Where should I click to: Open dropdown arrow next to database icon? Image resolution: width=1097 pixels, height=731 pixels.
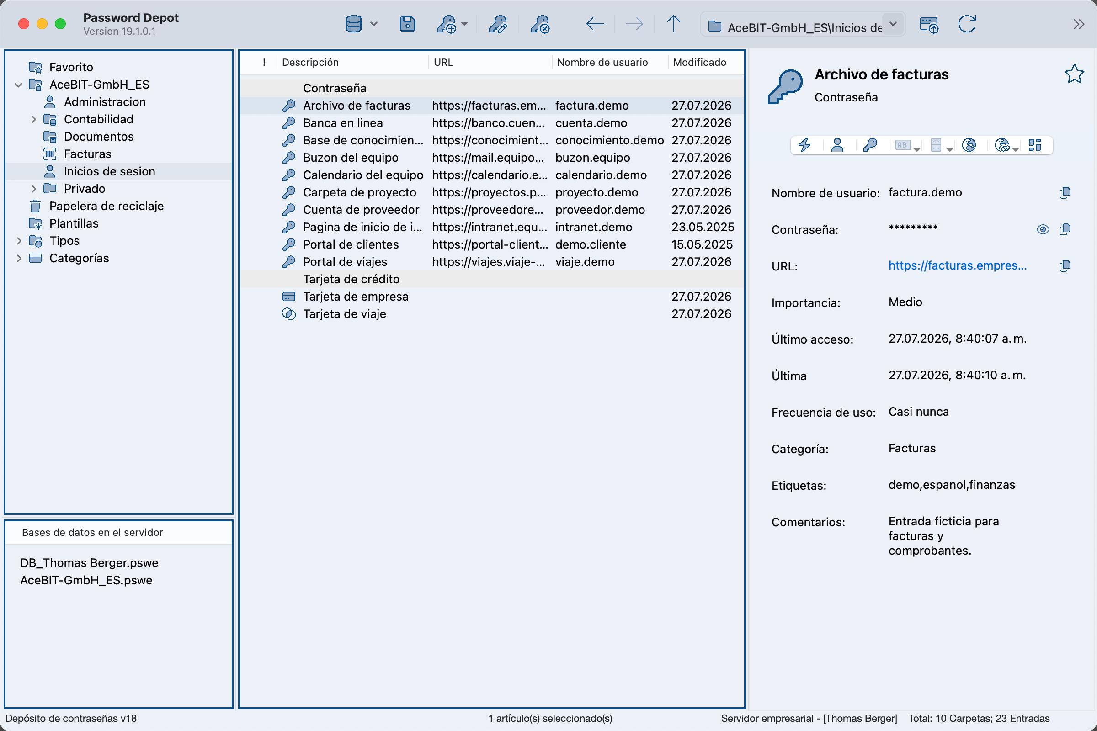(373, 24)
